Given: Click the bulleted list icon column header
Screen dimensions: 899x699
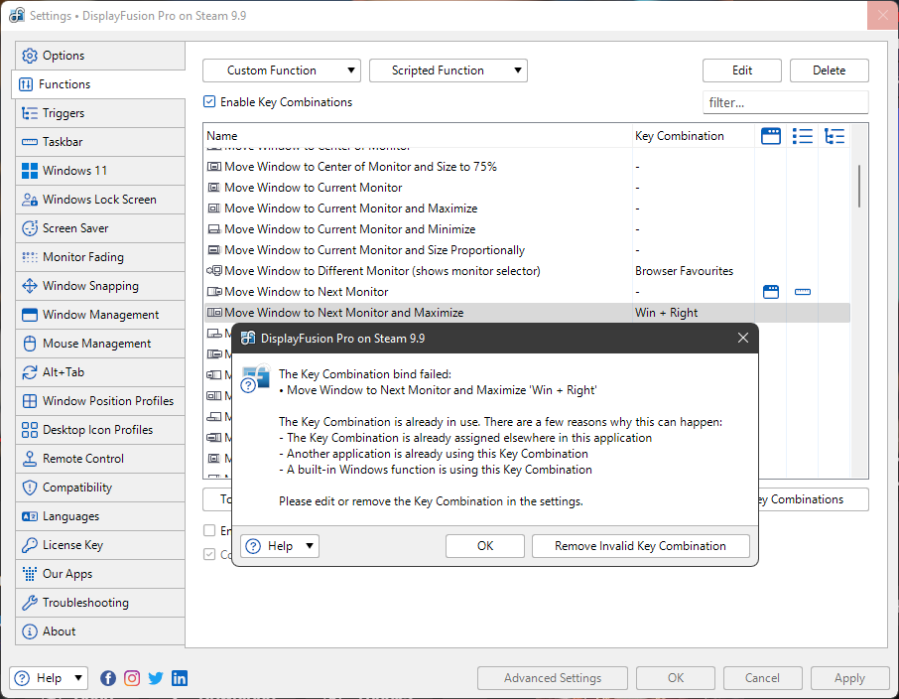Looking at the screenshot, I should pos(803,136).
